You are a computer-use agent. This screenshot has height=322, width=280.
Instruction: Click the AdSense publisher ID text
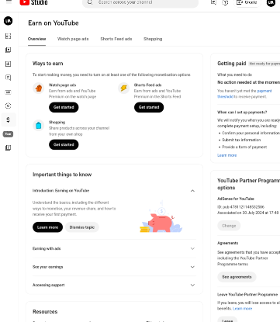[240, 207]
